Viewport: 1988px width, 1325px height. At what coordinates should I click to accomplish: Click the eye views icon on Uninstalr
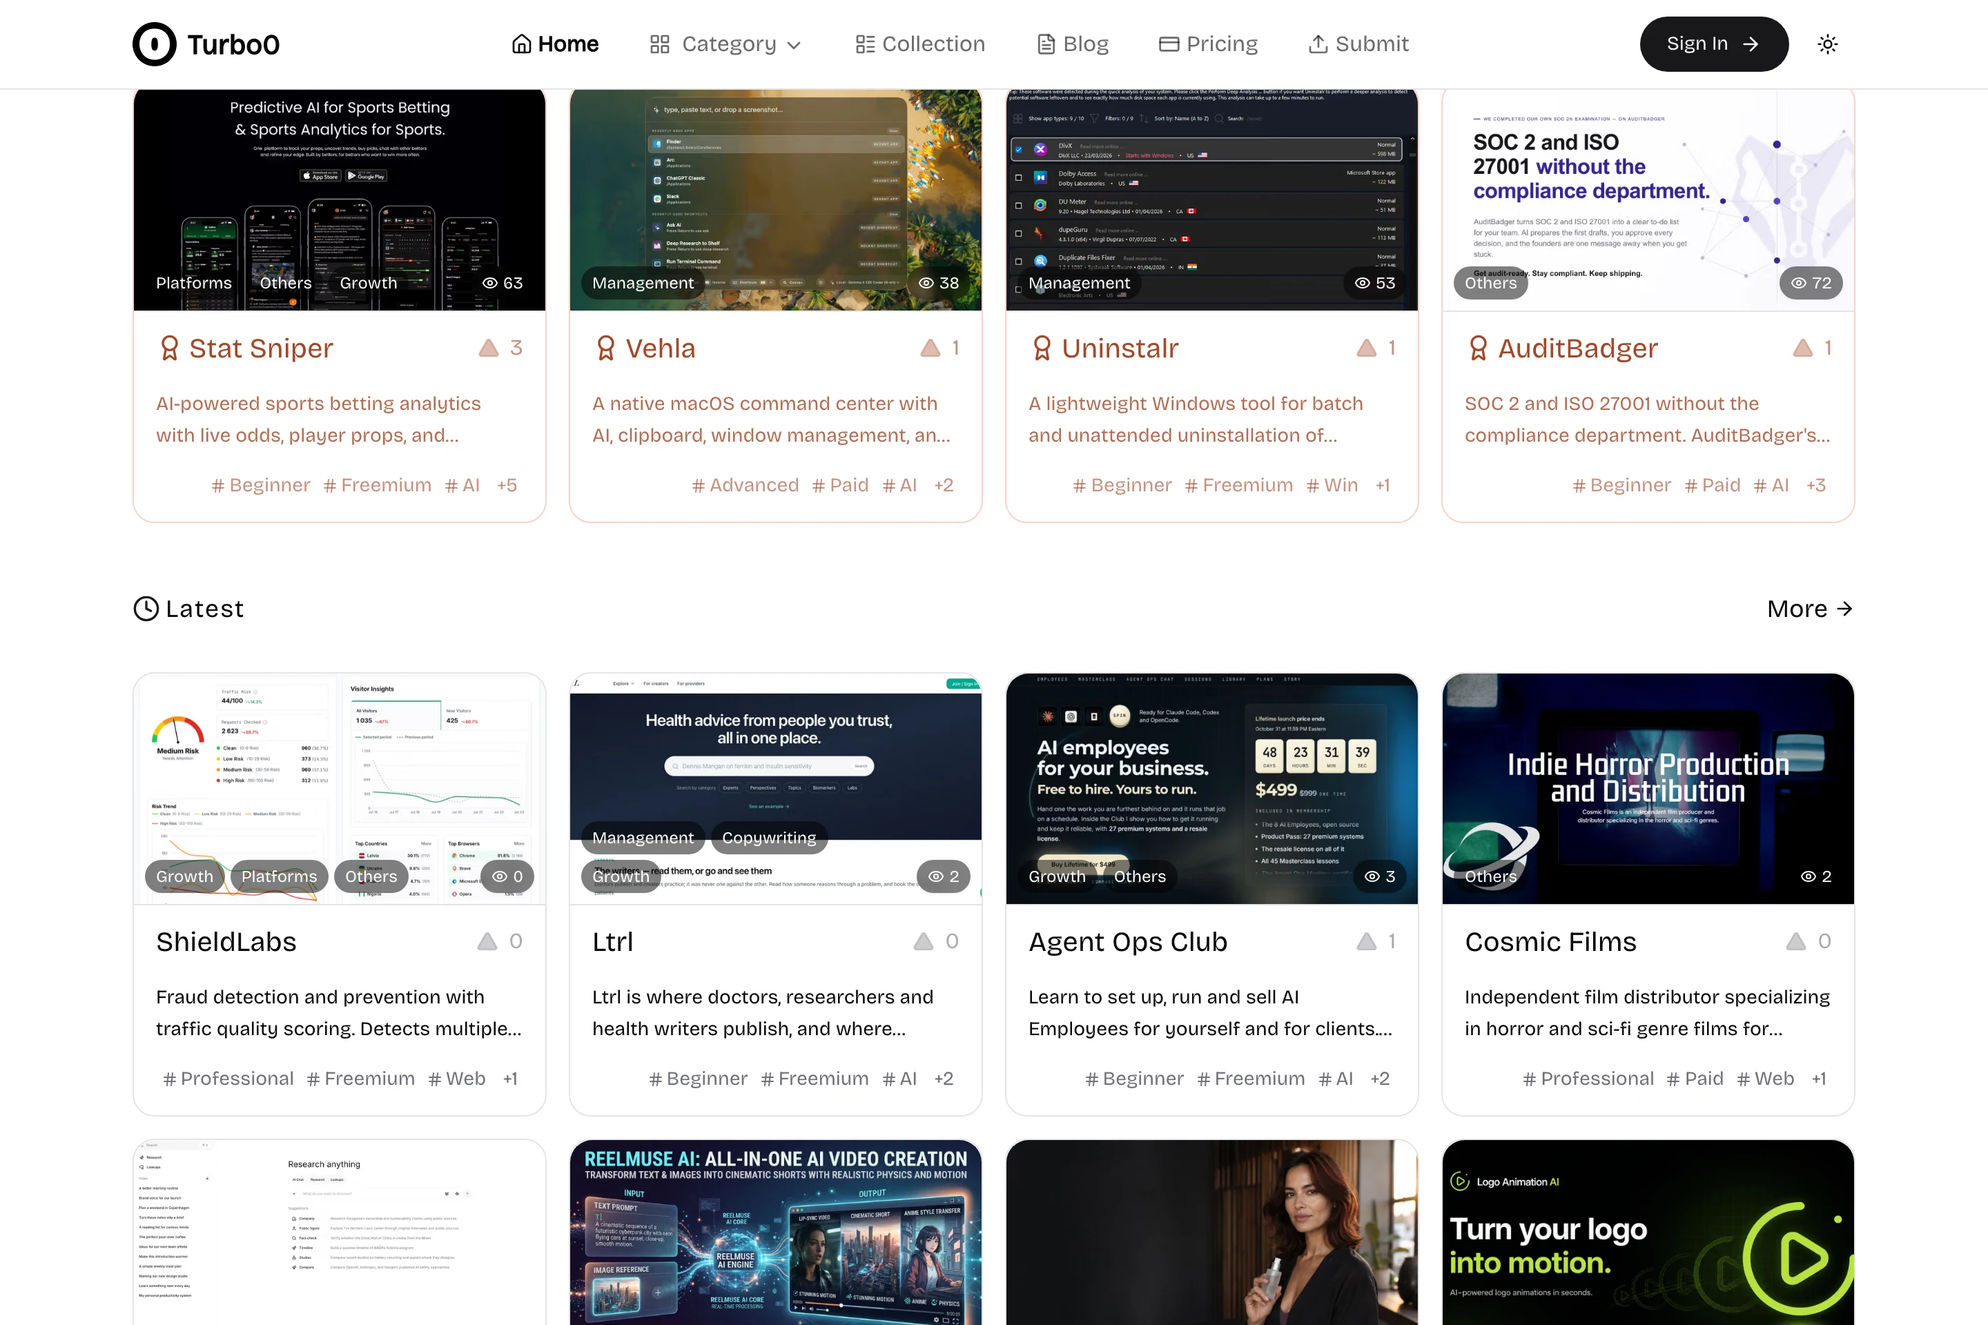click(1363, 283)
